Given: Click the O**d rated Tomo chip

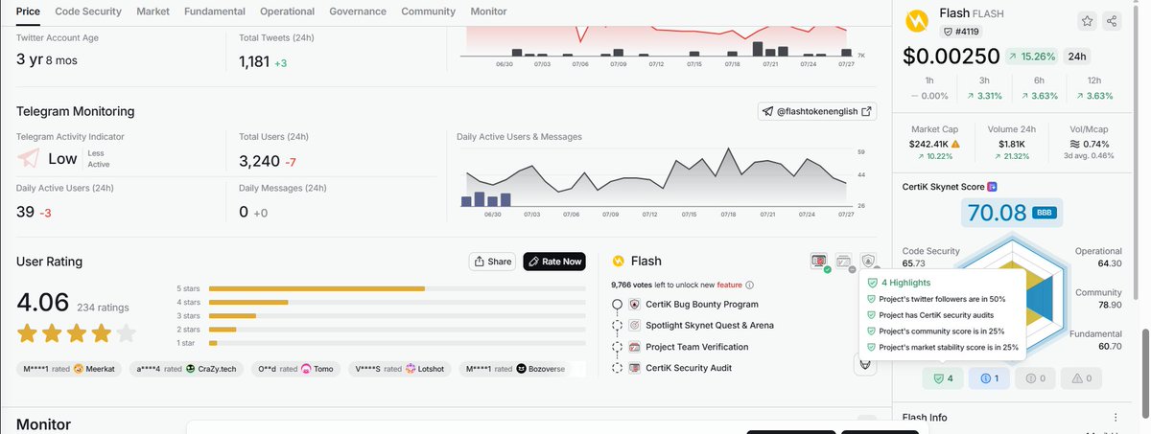Looking at the screenshot, I should point(296,369).
